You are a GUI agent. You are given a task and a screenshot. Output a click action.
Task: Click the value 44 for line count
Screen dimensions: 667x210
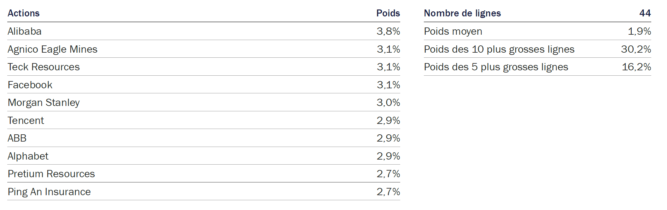click(645, 13)
